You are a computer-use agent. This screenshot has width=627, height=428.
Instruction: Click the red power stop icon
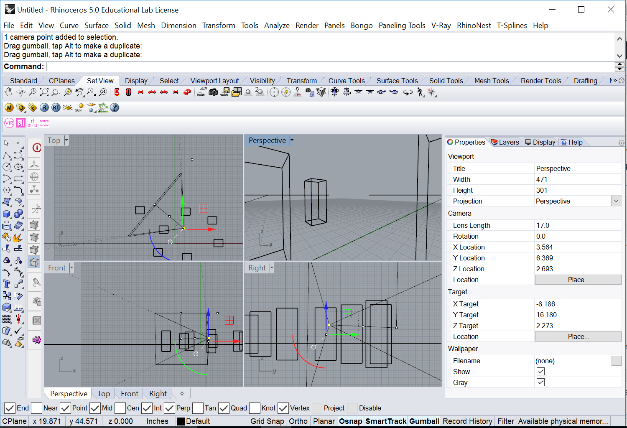coord(36,148)
